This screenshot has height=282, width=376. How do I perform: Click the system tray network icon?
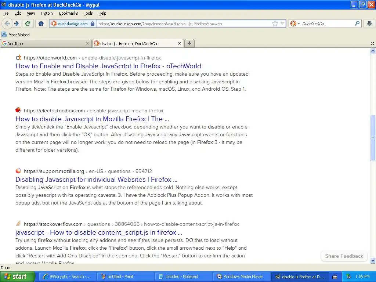click(348, 276)
